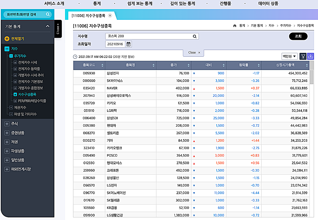Click the vertical Close tab on sidebar
This screenshot has height=220, width=318.
[x=58, y=29]
